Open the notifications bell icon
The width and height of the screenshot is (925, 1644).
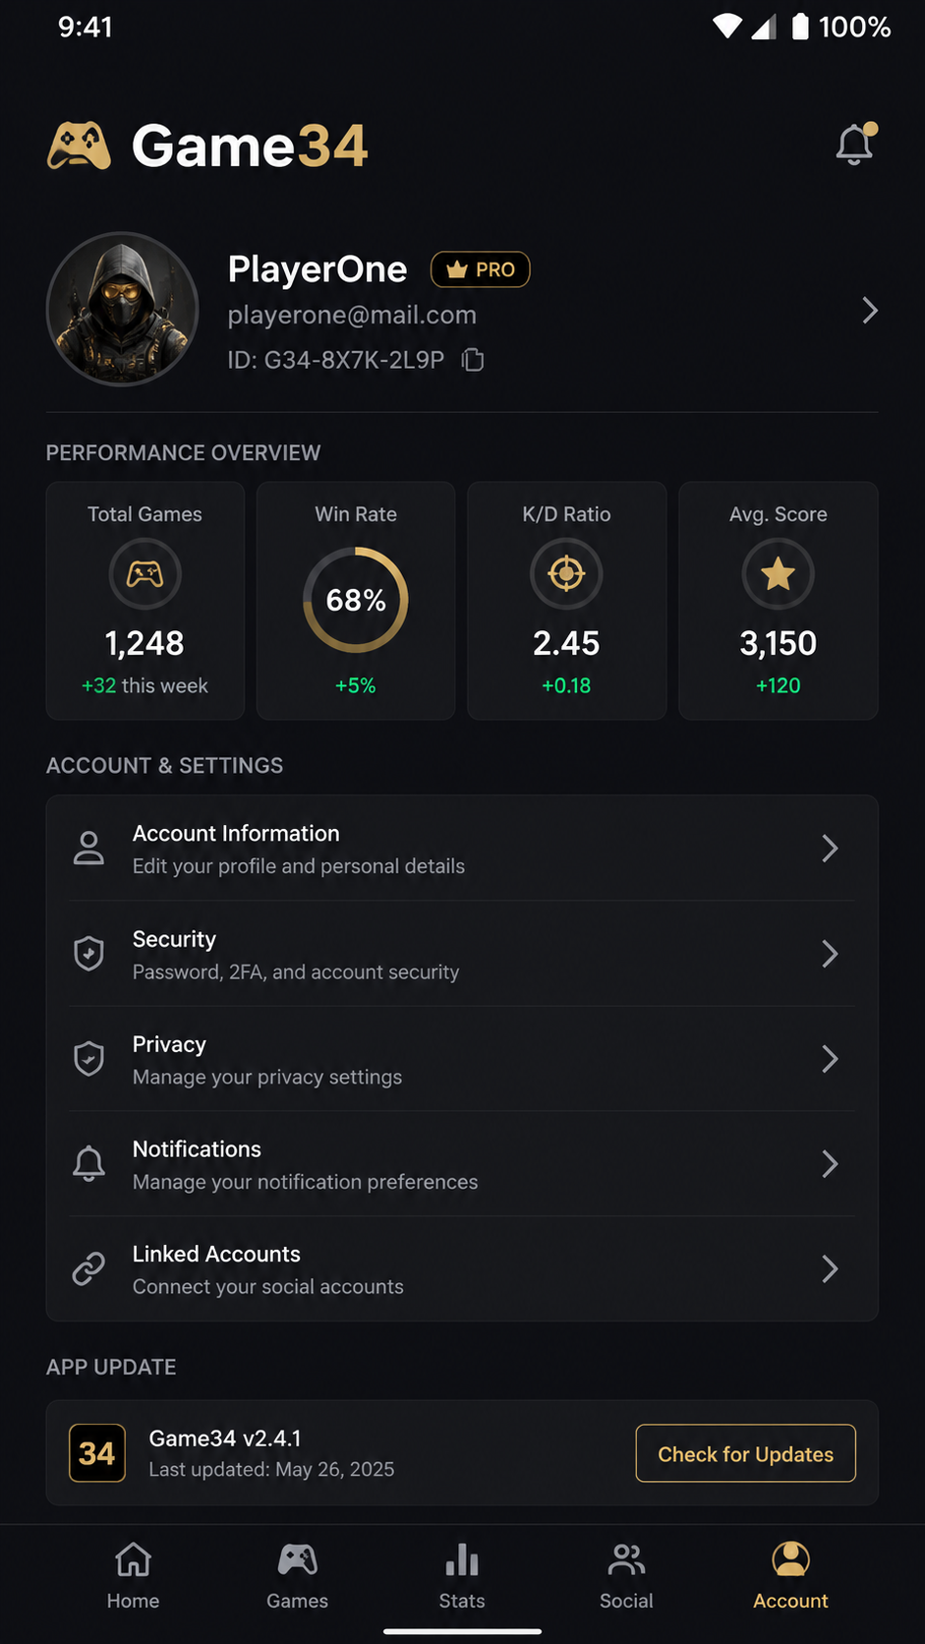tap(855, 145)
